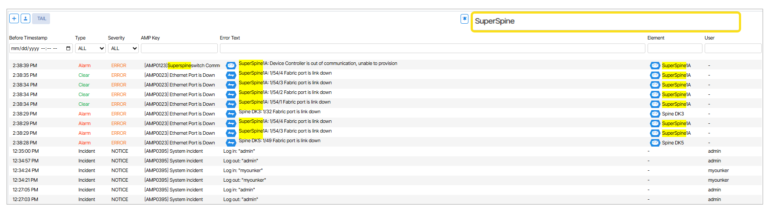Click the AMP Key filter input
Viewport: 767px width, 212px height.
(x=179, y=48)
